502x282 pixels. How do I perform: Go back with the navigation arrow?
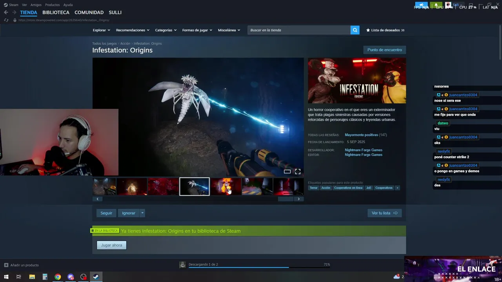(6, 13)
